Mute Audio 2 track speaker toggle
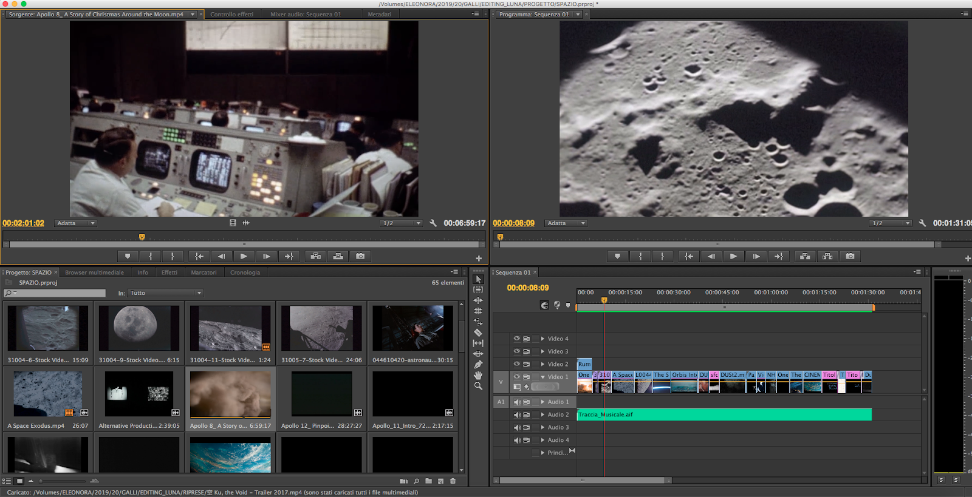This screenshot has height=497, width=972. click(517, 414)
